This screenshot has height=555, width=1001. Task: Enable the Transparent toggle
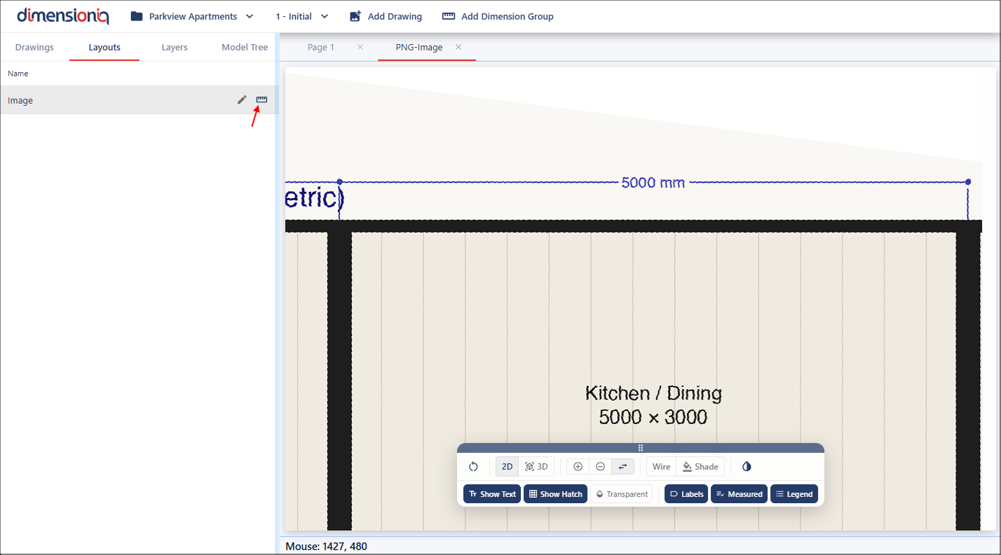(x=621, y=494)
